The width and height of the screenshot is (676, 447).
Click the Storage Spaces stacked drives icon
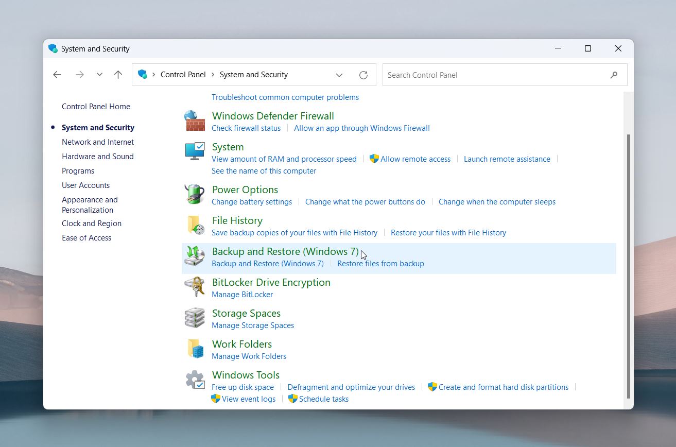pyautogui.click(x=195, y=318)
